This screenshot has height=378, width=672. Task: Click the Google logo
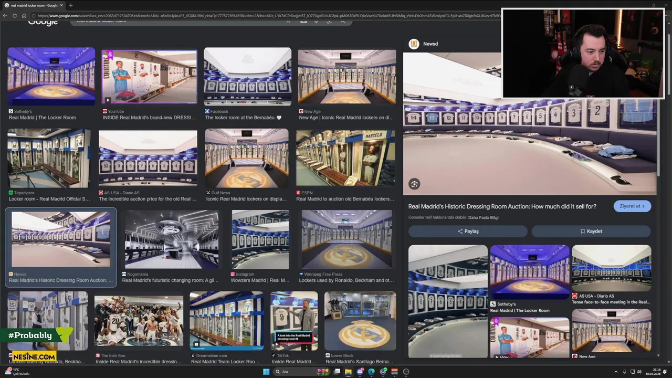coord(43,22)
